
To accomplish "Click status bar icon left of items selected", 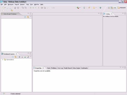I will click(4, 94).
